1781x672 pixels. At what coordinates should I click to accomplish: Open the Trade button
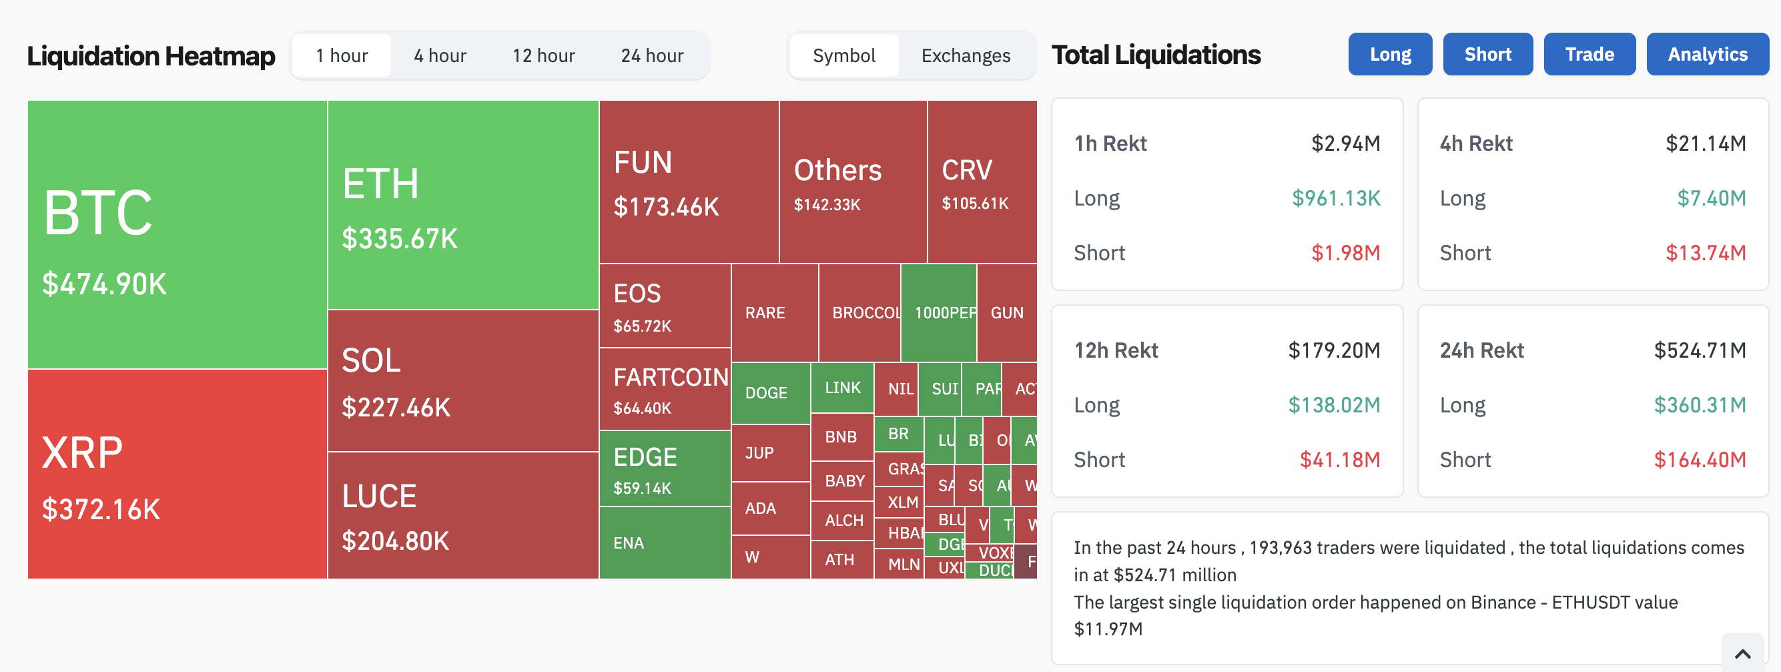[x=1589, y=54]
